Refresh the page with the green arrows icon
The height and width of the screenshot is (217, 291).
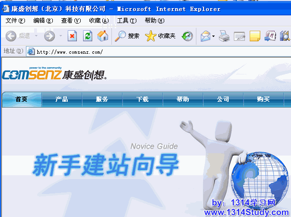87,36
